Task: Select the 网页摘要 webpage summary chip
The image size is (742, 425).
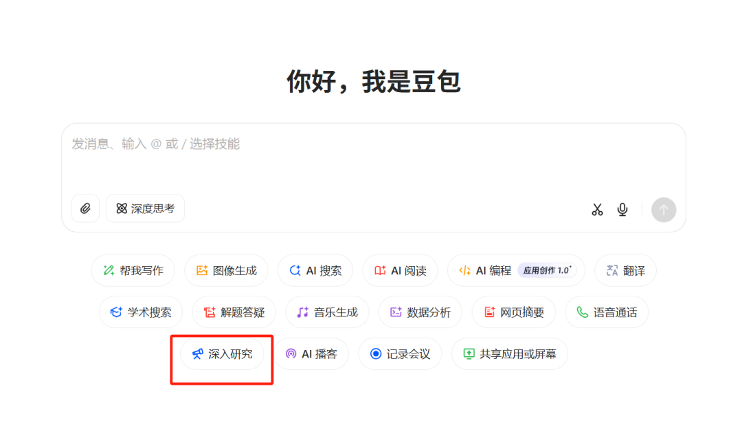Action: [513, 312]
